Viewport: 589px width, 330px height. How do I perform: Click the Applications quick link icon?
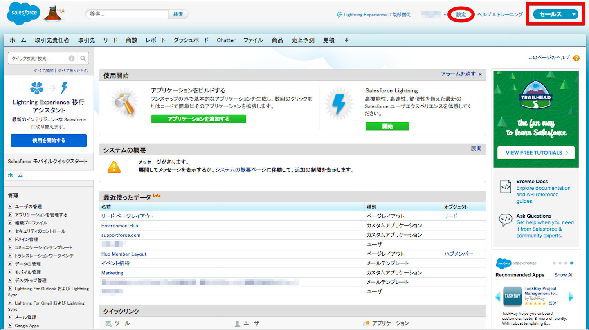tap(366, 323)
